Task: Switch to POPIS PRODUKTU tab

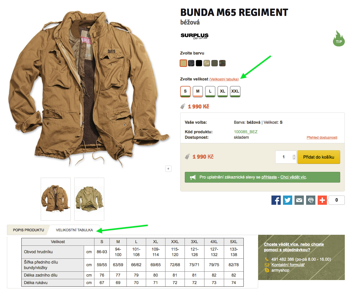Action: [x=28, y=230]
